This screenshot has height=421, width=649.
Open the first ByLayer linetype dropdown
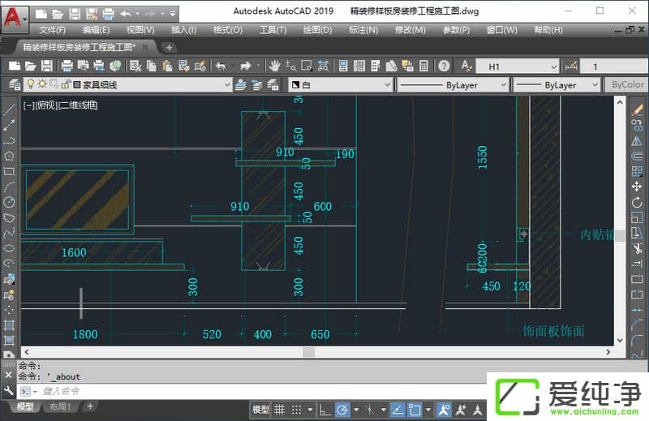452,85
